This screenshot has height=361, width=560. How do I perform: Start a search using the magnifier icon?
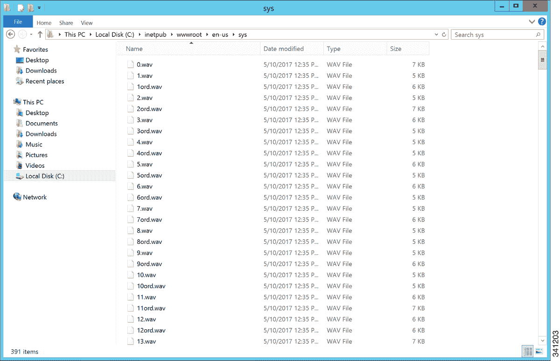tap(538, 35)
